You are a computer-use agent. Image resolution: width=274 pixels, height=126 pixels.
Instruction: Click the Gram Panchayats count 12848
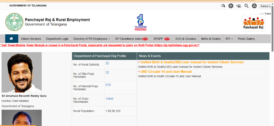click(109, 99)
